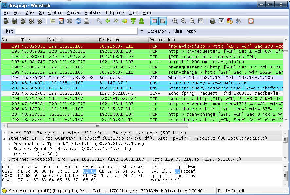
Task: Click the Expression... button
Action: [158, 31]
